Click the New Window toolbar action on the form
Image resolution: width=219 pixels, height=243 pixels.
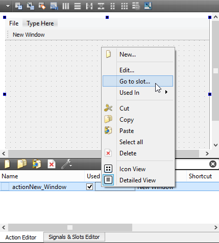(29, 35)
